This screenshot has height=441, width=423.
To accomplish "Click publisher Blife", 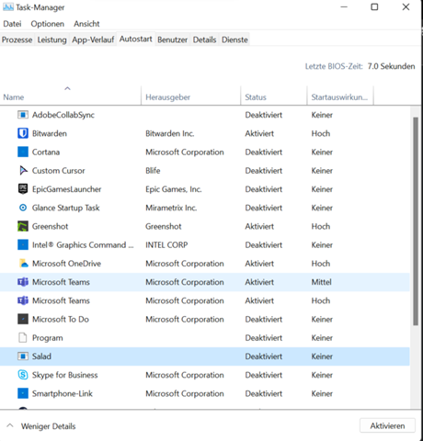I will tap(153, 171).
